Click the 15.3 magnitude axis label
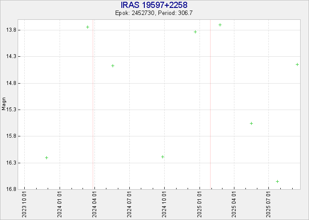309x220 pixels. 11,110
